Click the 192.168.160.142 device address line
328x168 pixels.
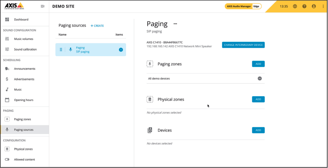click(179, 46)
